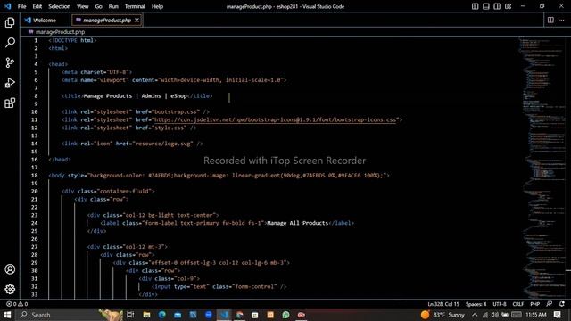This screenshot has width=571, height=321.
Task: Click the manageProduct.php breadcrumb
Action: (60, 32)
